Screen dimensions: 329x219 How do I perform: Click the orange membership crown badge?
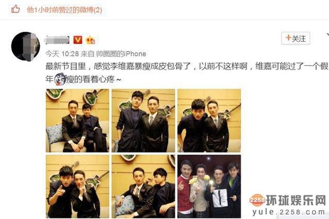click(x=90, y=40)
